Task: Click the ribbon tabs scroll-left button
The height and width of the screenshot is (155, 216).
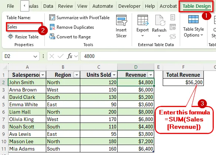Action: 25,6
